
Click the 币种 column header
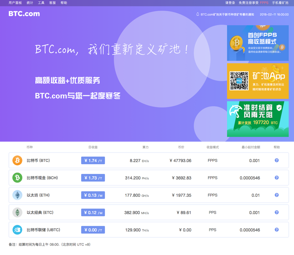30,147
